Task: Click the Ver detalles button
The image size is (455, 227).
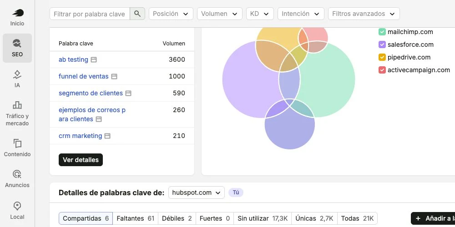Action: click(81, 160)
